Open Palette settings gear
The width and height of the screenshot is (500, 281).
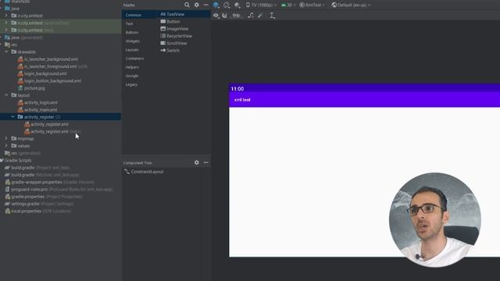[x=196, y=5]
